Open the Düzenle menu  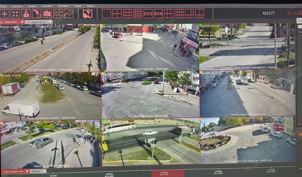(x=32, y=6)
